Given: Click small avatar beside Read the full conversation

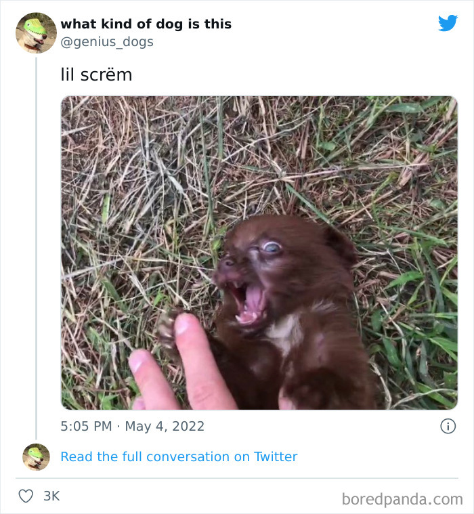Looking at the screenshot, I should (x=36, y=457).
